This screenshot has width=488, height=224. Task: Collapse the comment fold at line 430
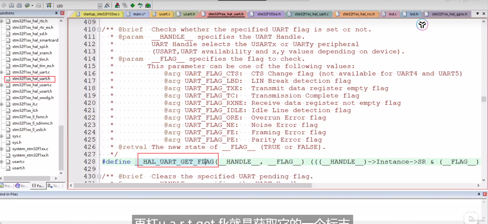click(x=99, y=176)
